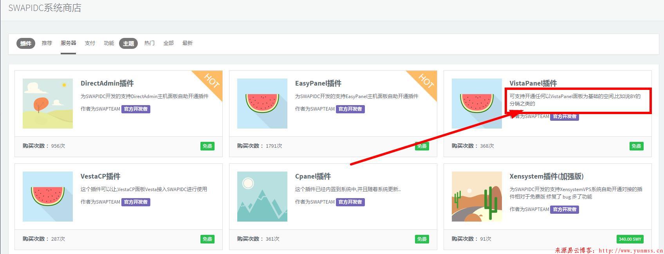Open the 支付 tab
The width and height of the screenshot is (664, 254).
tap(90, 43)
